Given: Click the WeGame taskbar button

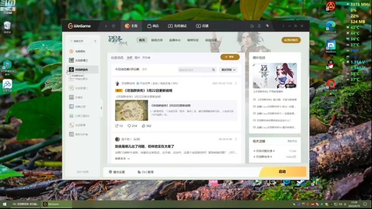Looking at the screenshot, I should pyautogui.click(x=57, y=204).
